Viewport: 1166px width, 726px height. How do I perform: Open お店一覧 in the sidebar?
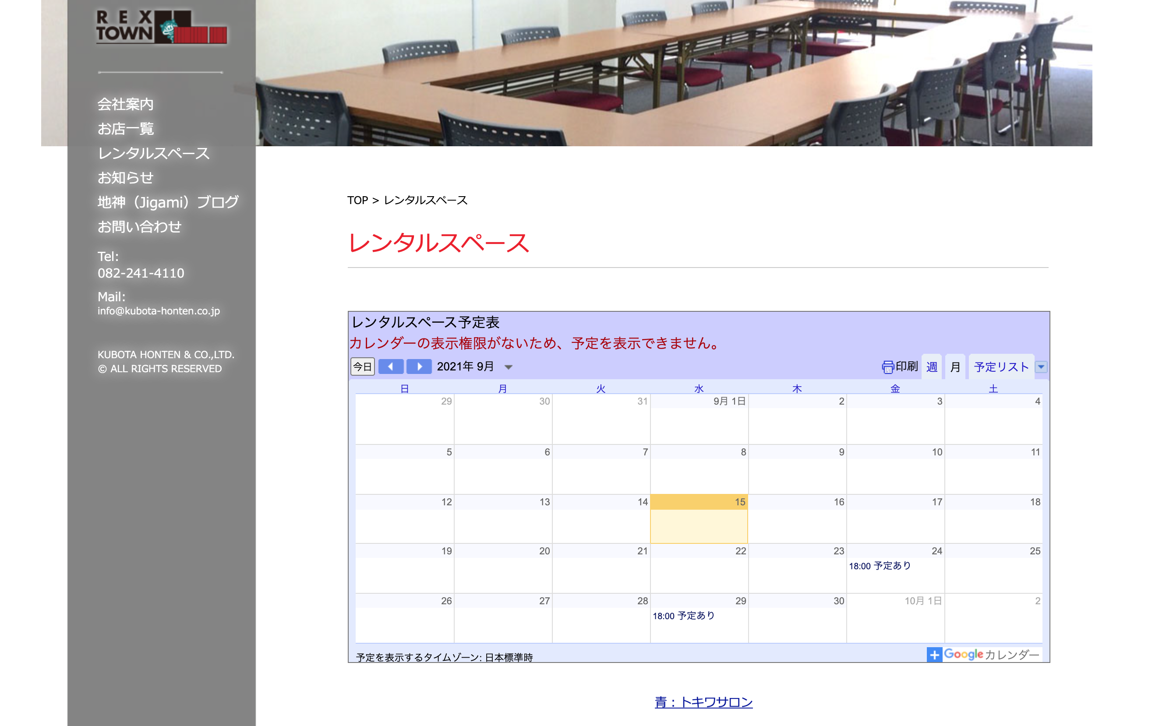125,129
